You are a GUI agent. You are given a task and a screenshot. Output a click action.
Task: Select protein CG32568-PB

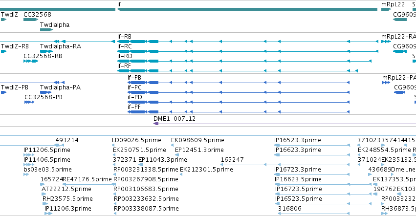pos(29,102)
